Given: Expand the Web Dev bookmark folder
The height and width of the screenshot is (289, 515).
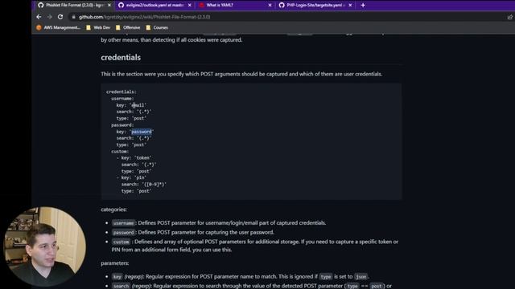Looking at the screenshot, I should point(98,27).
